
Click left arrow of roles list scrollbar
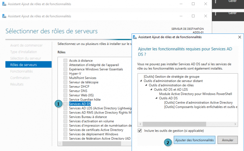(x=60, y=144)
